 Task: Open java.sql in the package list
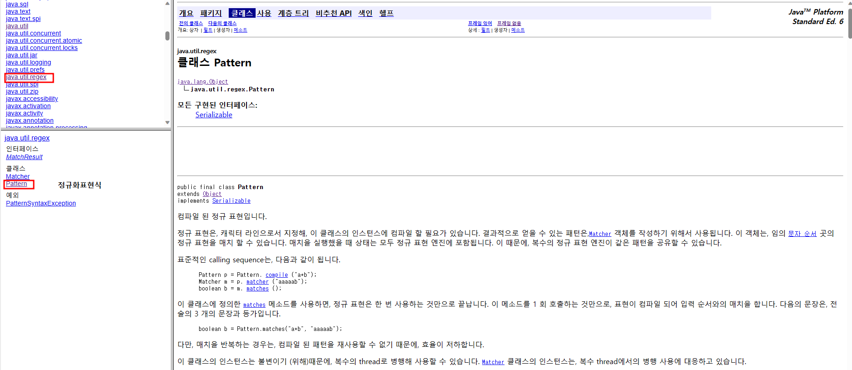pos(17,4)
